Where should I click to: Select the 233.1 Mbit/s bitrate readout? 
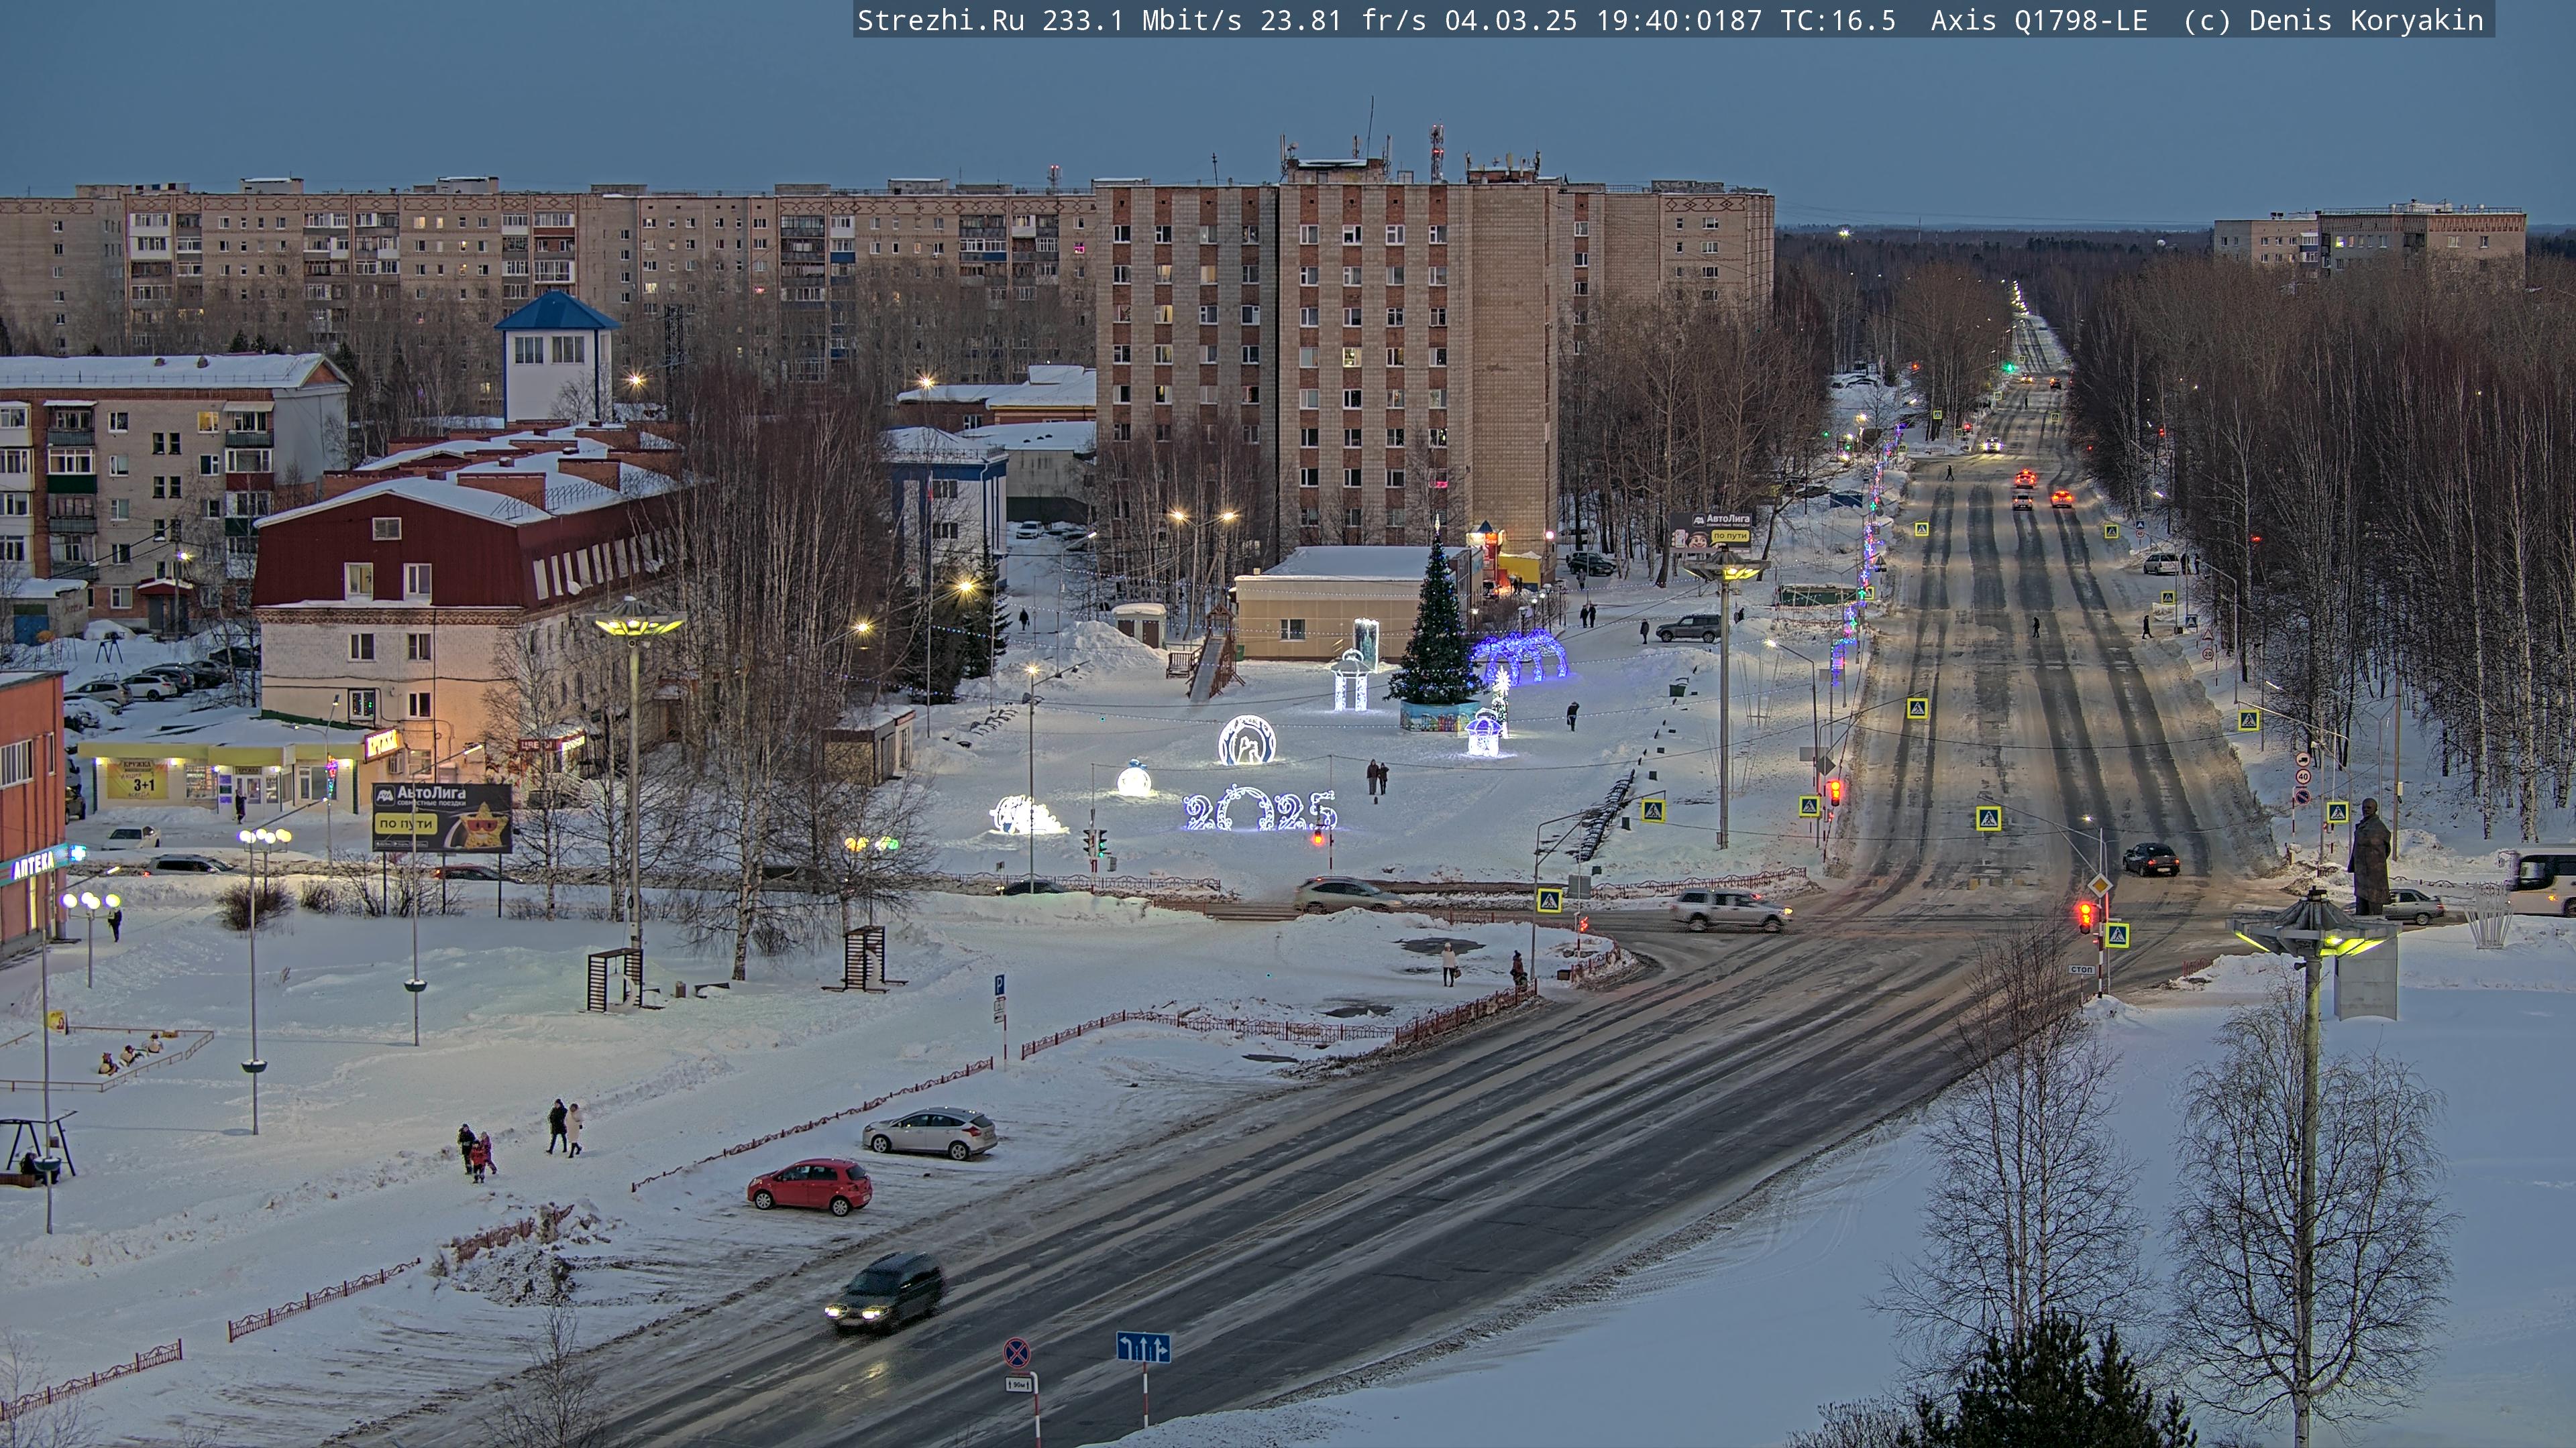point(1141,20)
